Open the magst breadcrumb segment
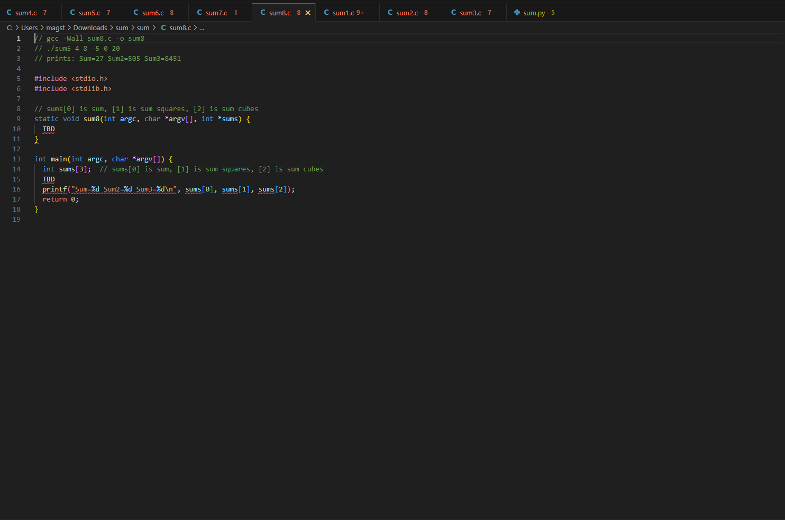Screen dimensions: 785x520 click(x=56, y=28)
